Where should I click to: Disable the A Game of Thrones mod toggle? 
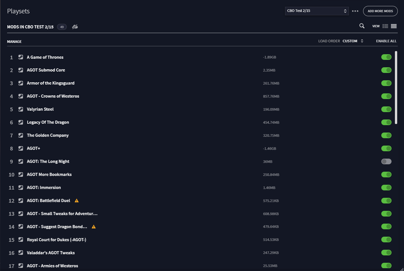point(386,57)
